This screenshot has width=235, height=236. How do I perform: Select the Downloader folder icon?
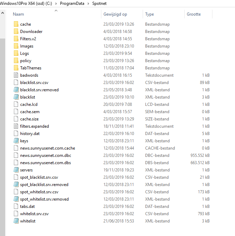coord(16,32)
